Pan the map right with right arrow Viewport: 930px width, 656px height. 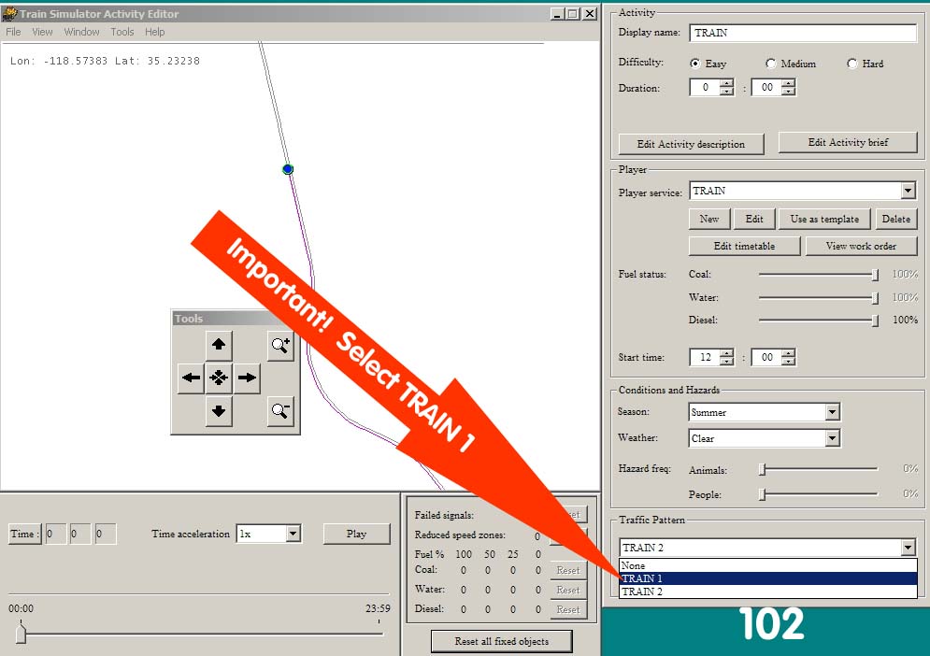pyautogui.click(x=247, y=378)
